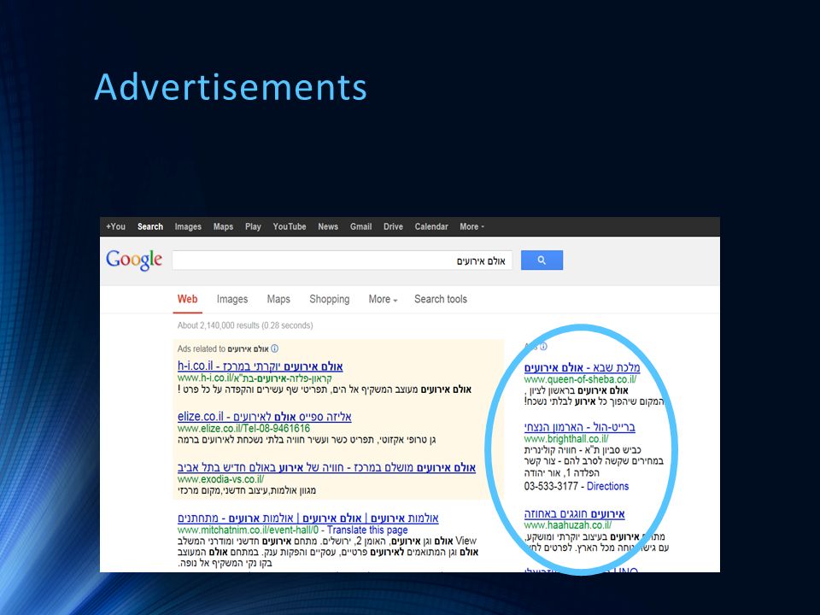Screen dimensions: 820x615
Task: Open the queen-of-sheba.co.il ad headline
Action: [582, 367]
